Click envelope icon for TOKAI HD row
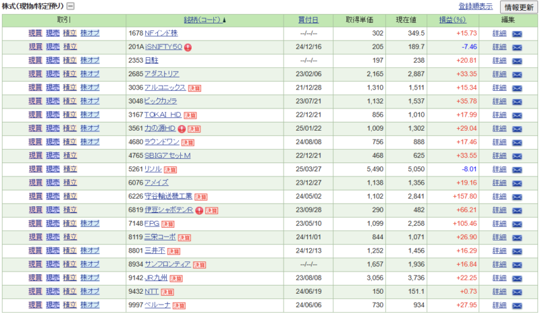This screenshot has height=316, width=540. click(517, 115)
